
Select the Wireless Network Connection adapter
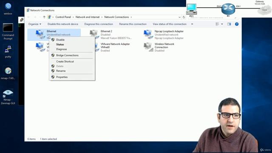point(160,47)
